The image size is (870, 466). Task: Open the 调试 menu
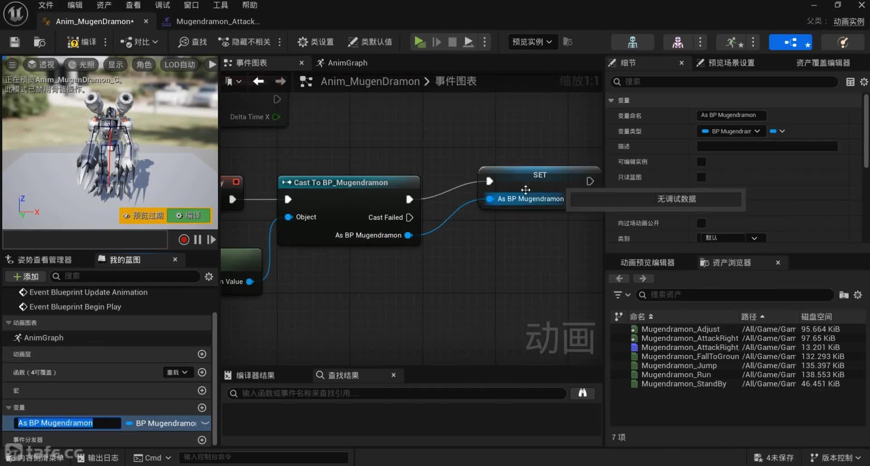point(162,5)
